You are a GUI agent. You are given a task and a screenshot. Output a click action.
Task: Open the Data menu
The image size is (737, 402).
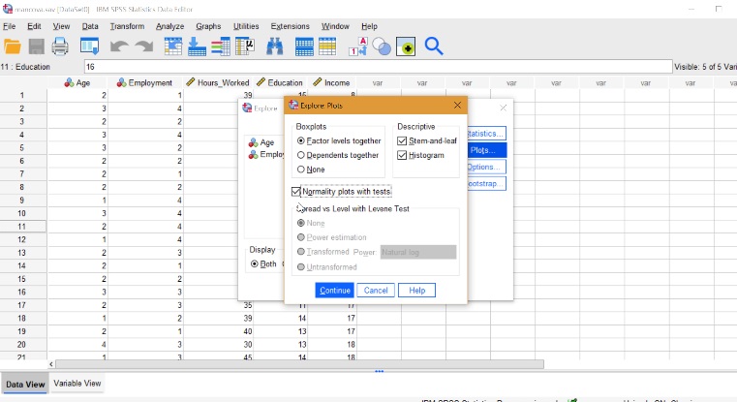pyautogui.click(x=90, y=26)
